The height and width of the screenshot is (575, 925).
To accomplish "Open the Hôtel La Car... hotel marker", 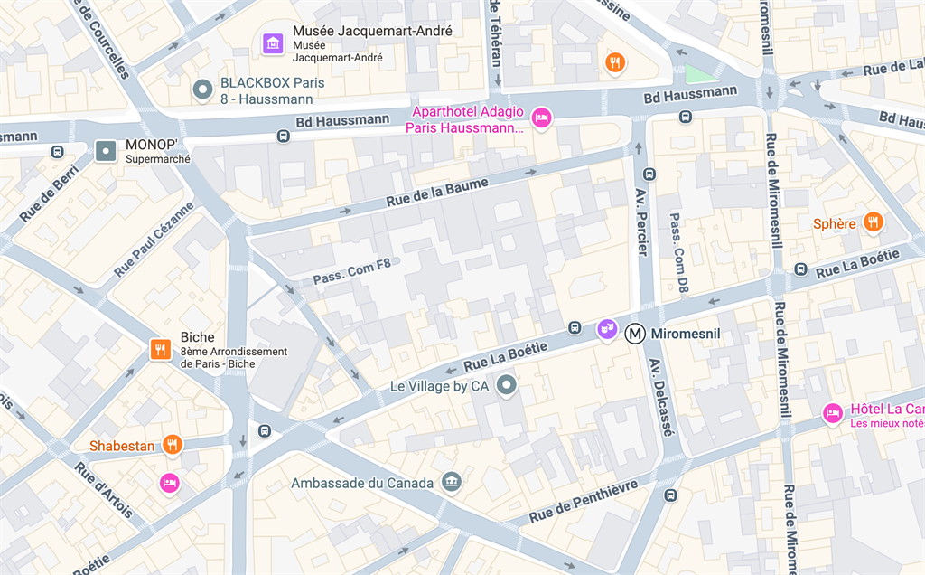I will (x=832, y=413).
